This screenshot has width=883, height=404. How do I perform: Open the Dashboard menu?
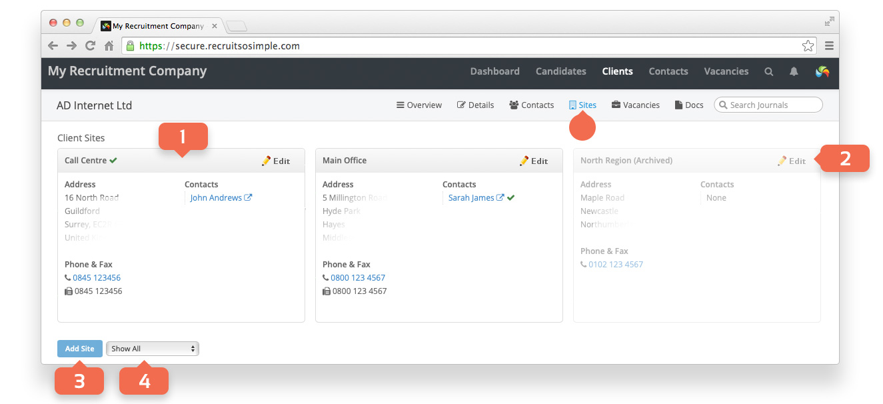(x=494, y=71)
